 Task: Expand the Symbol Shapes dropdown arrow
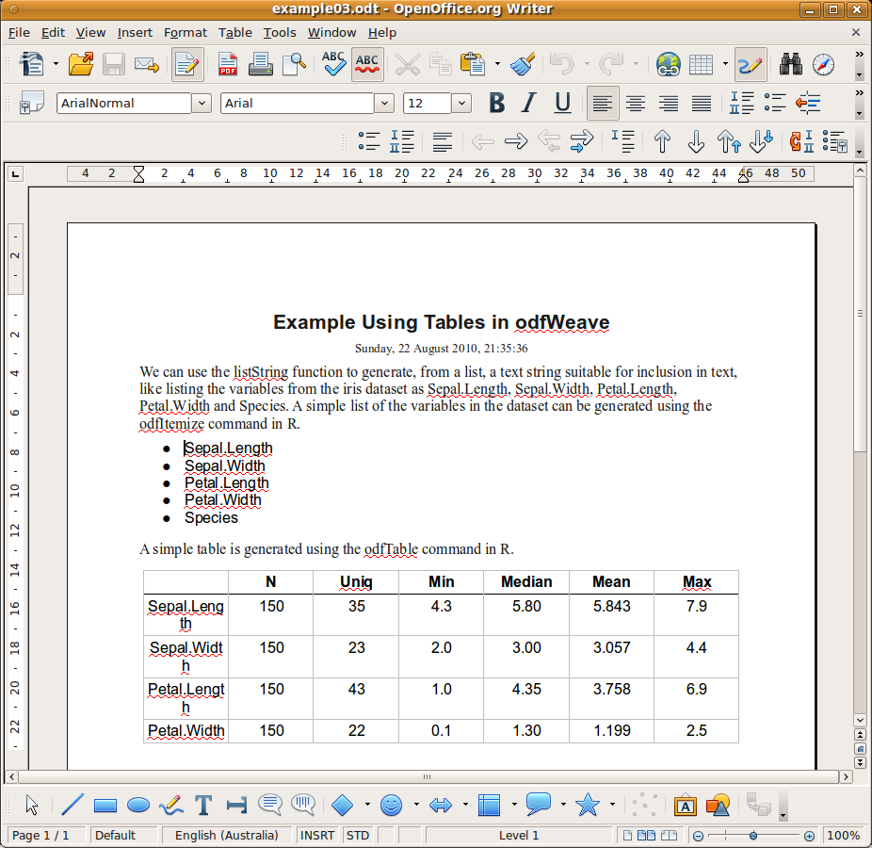416,805
